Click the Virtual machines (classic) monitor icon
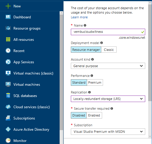Viewport: 152px width, 144px height. (x=8, y=73)
